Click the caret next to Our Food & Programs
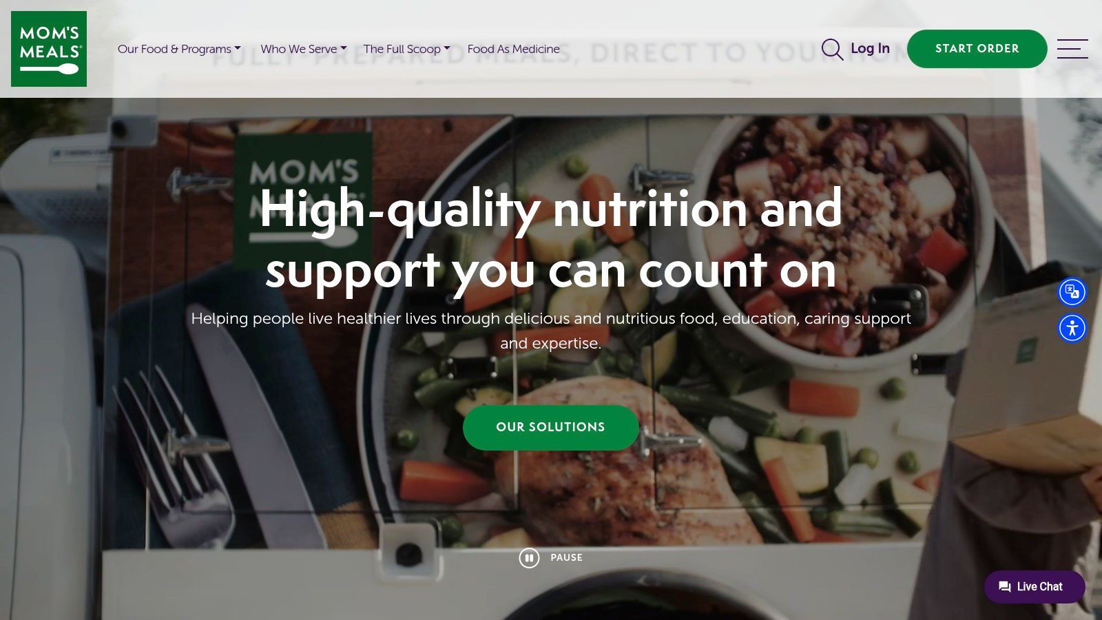The image size is (1102, 620). tap(238, 48)
